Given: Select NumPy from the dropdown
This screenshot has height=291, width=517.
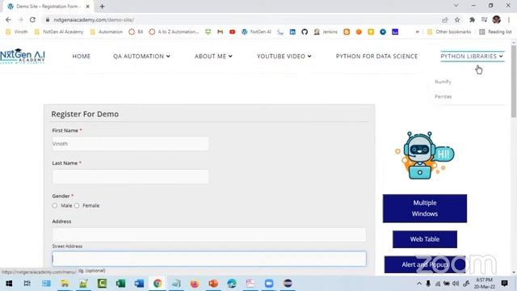Looking at the screenshot, I should tap(443, 82).
